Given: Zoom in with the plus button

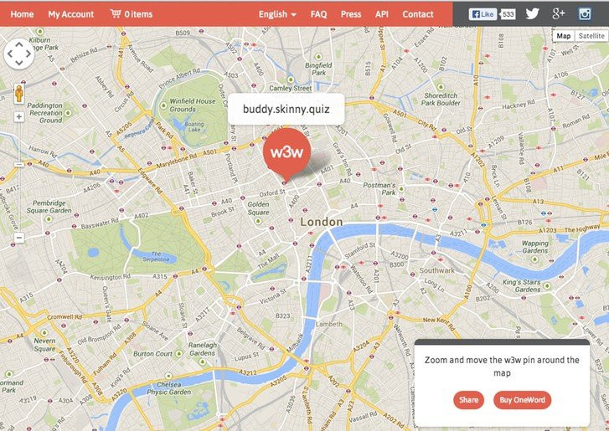Looking at the screenshot, I should click(x=19, y=117).
